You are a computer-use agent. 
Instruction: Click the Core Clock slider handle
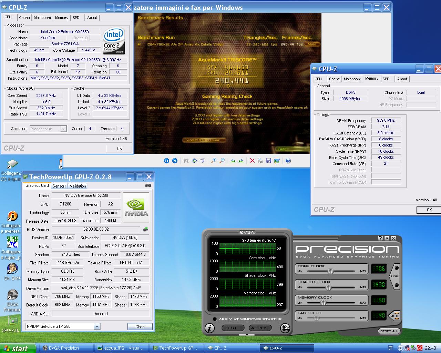coord(331,271)
